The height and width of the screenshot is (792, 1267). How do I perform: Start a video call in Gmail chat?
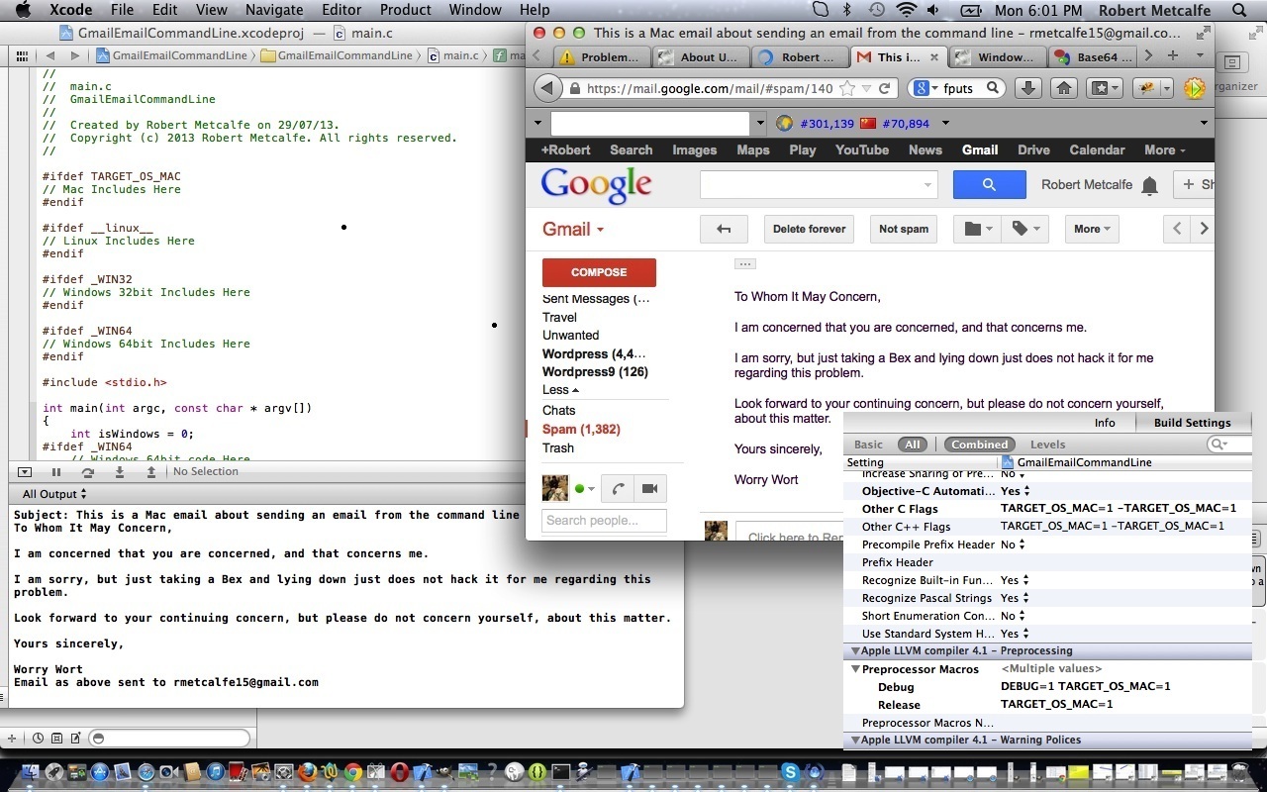(x=649, y=488)
